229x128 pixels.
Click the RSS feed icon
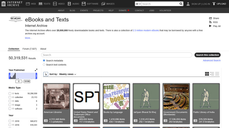click(210, 22)
